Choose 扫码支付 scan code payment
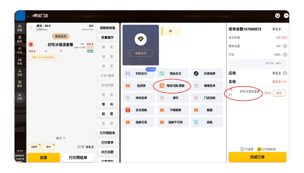 click(x=138, y=74)
